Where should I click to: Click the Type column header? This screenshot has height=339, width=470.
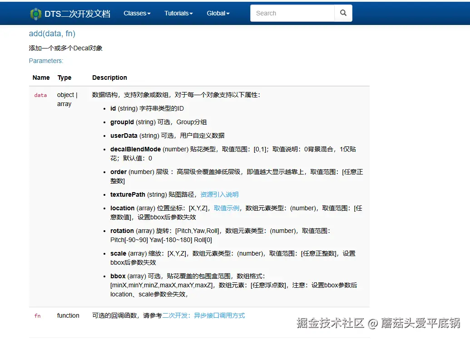[64, 77]
